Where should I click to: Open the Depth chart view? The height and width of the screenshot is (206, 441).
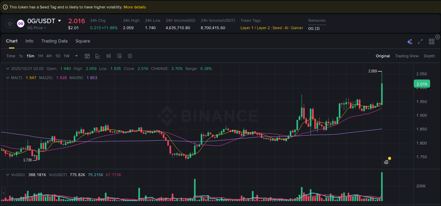pyautogui.click(x=429, y=56)
